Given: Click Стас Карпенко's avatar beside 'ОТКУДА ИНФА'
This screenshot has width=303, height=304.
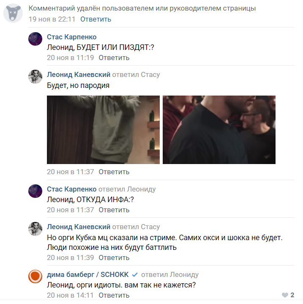Looking at the screenshot, I should tap(35, 191).
